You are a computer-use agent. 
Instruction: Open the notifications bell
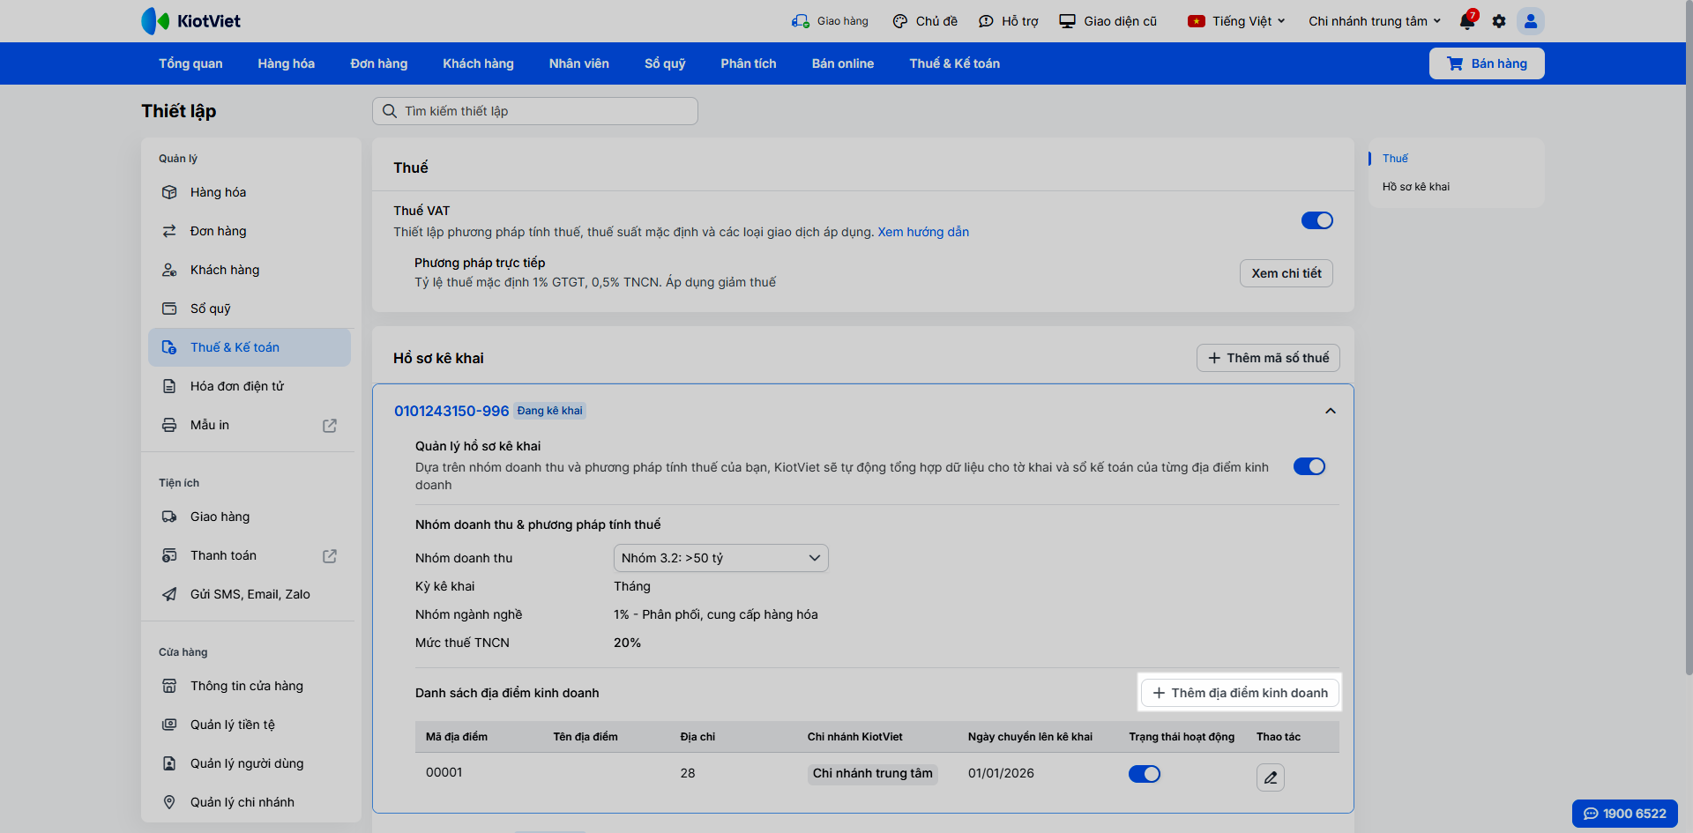(1467, 20)
